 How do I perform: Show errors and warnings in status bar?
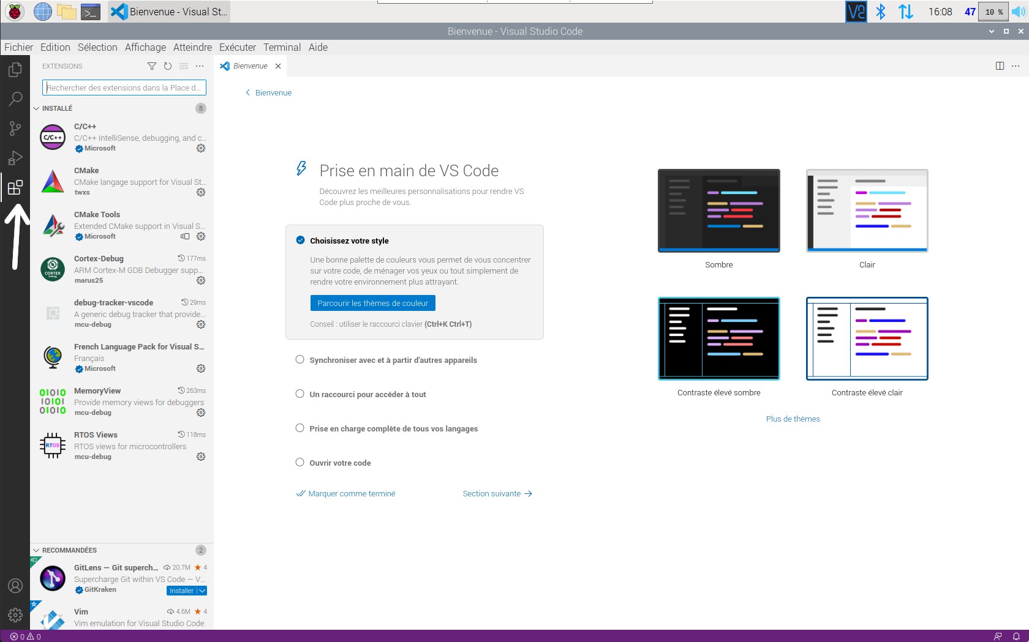point(26,636)
